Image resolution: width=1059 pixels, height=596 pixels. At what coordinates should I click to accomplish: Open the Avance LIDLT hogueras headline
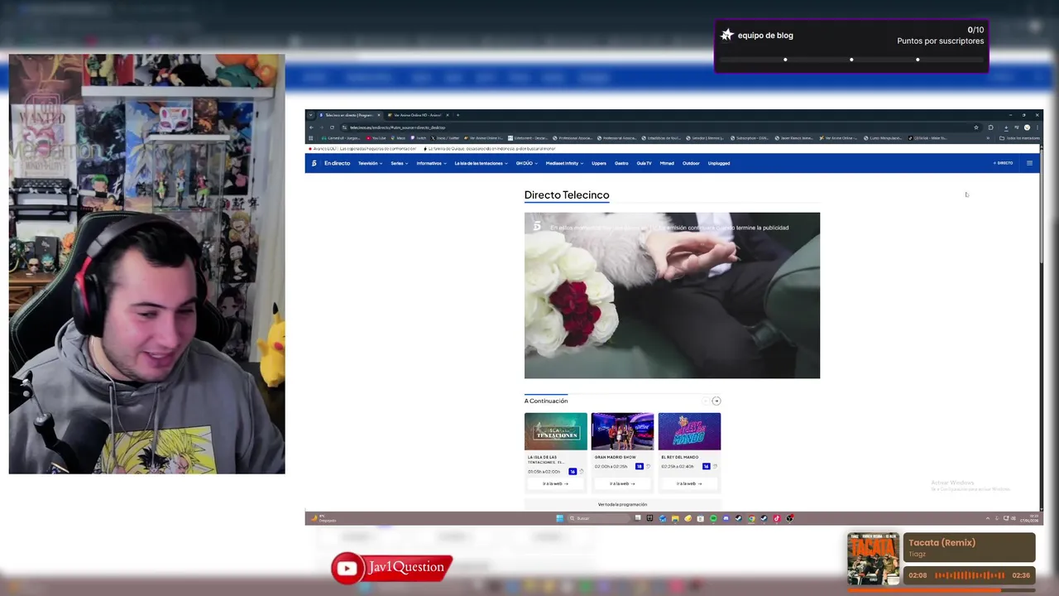362,149
